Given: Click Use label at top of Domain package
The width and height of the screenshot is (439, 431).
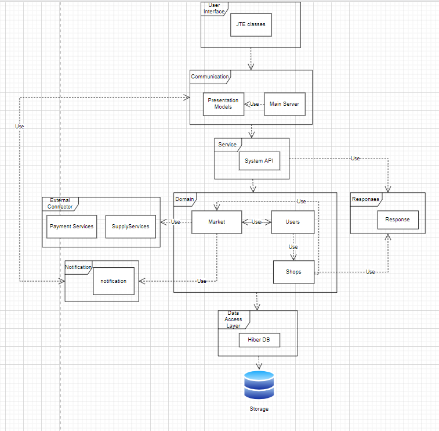Looking at the screenshot, I should (301, 202).
